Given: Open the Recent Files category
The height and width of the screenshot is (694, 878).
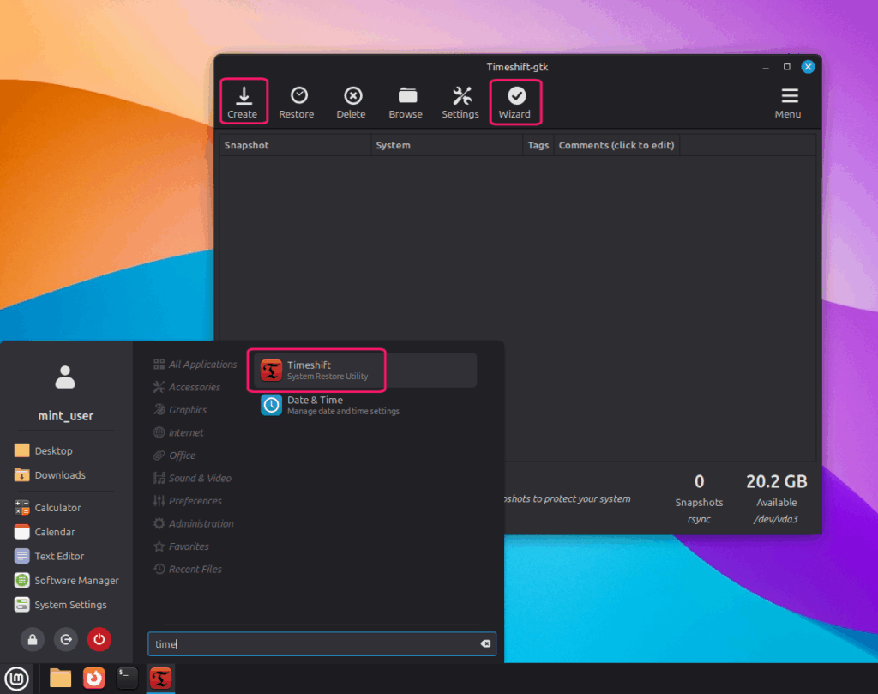Looking at the screenshot, I should (188, 569).
